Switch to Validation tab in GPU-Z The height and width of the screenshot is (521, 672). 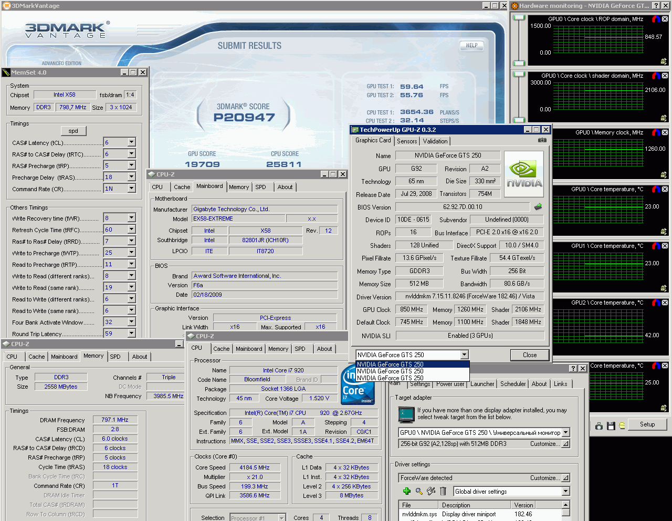click(x=435, y=141)
